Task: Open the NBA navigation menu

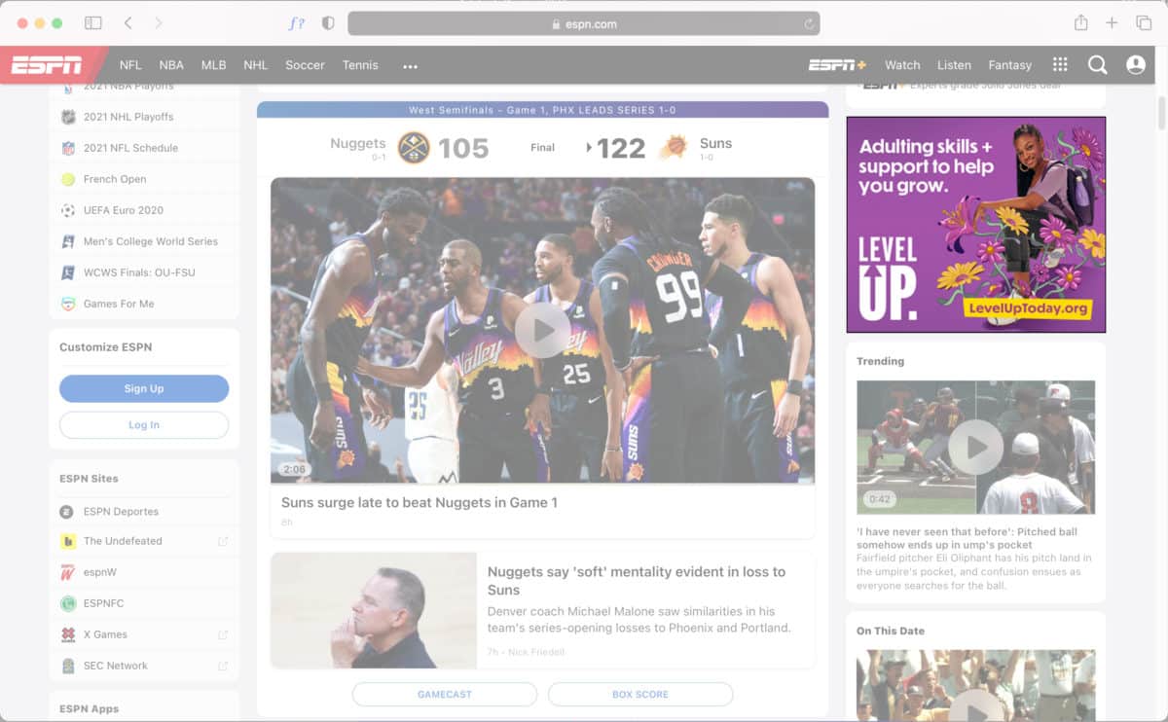Action: click(x=171, y=65)
